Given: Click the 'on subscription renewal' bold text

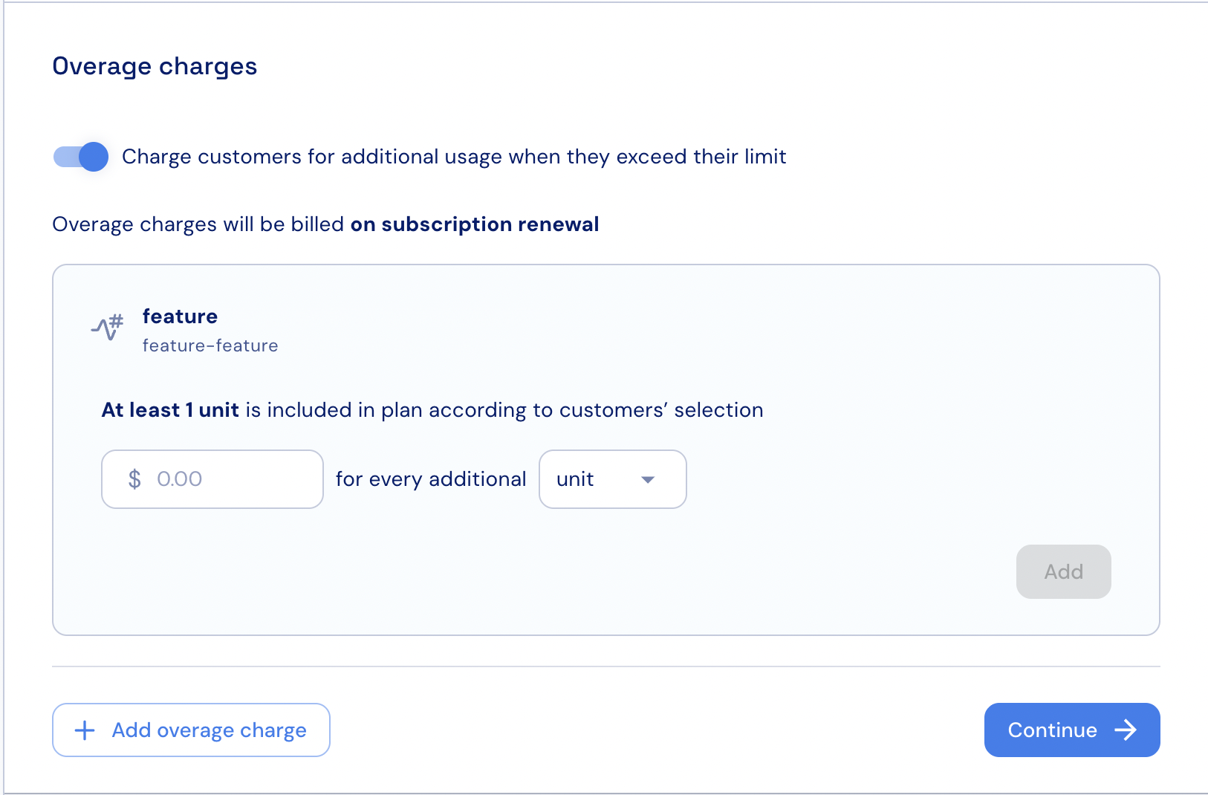Looking at the screenshot, I should coord(474,224).
